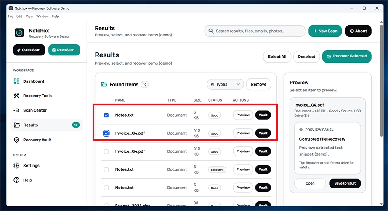The width and height of the screenshot is (388, 211).
Task: Click the Corrupted File Recovery heading
Action: (322, 139)
